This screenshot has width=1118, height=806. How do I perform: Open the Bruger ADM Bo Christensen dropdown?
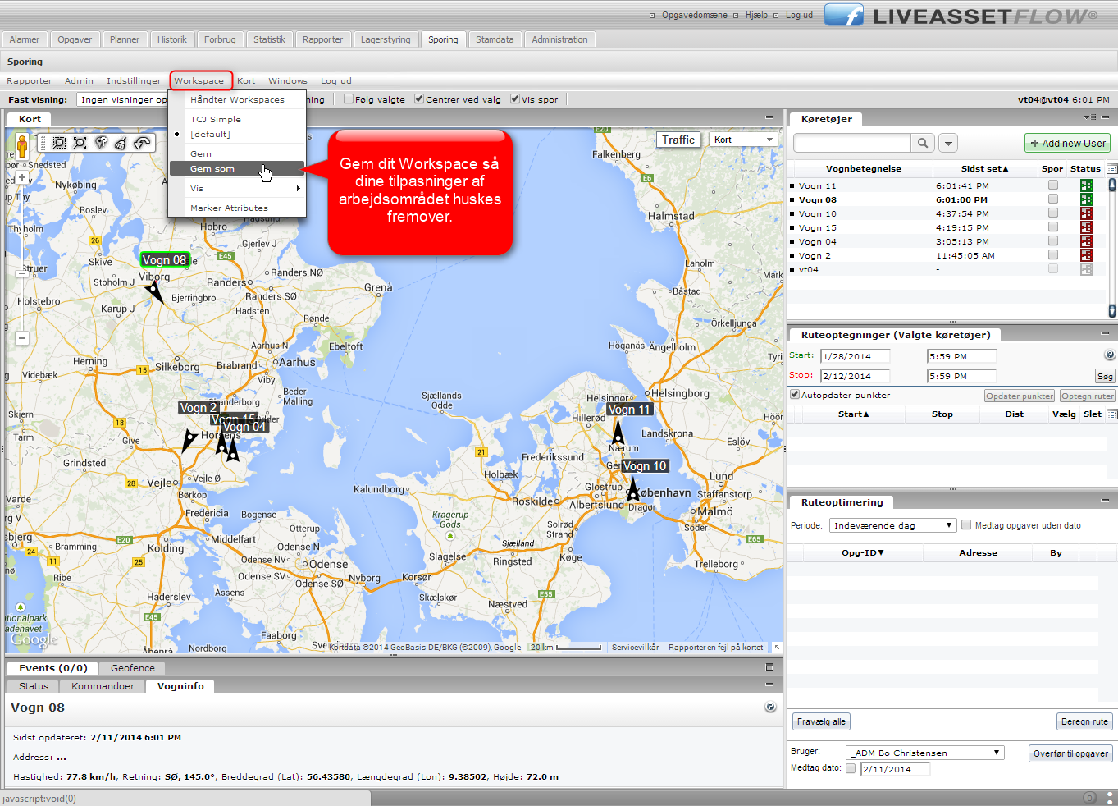coord(924,753)
